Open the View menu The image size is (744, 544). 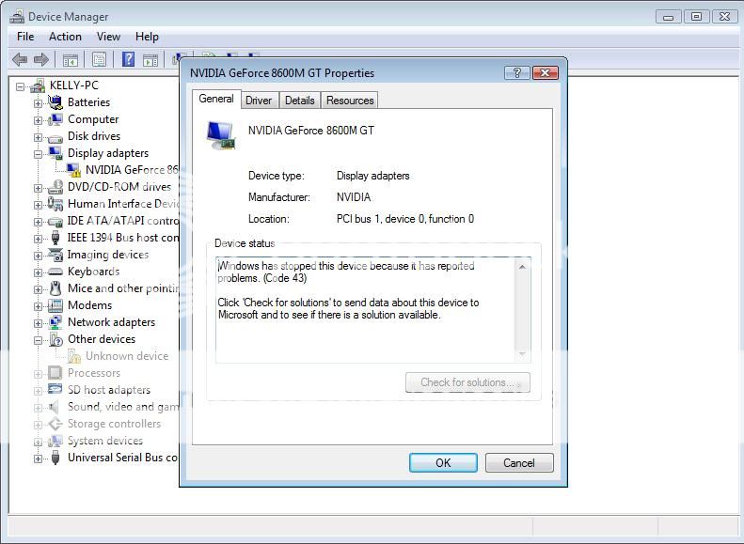pos(108,37)
